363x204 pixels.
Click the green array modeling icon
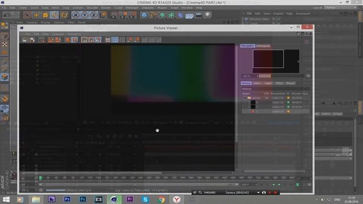(171, 15)
